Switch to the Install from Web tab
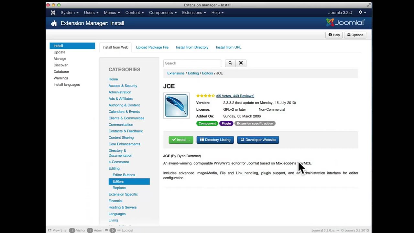Image resolution: width=414 pixels, height=233 pixels. tap(115, 47)
